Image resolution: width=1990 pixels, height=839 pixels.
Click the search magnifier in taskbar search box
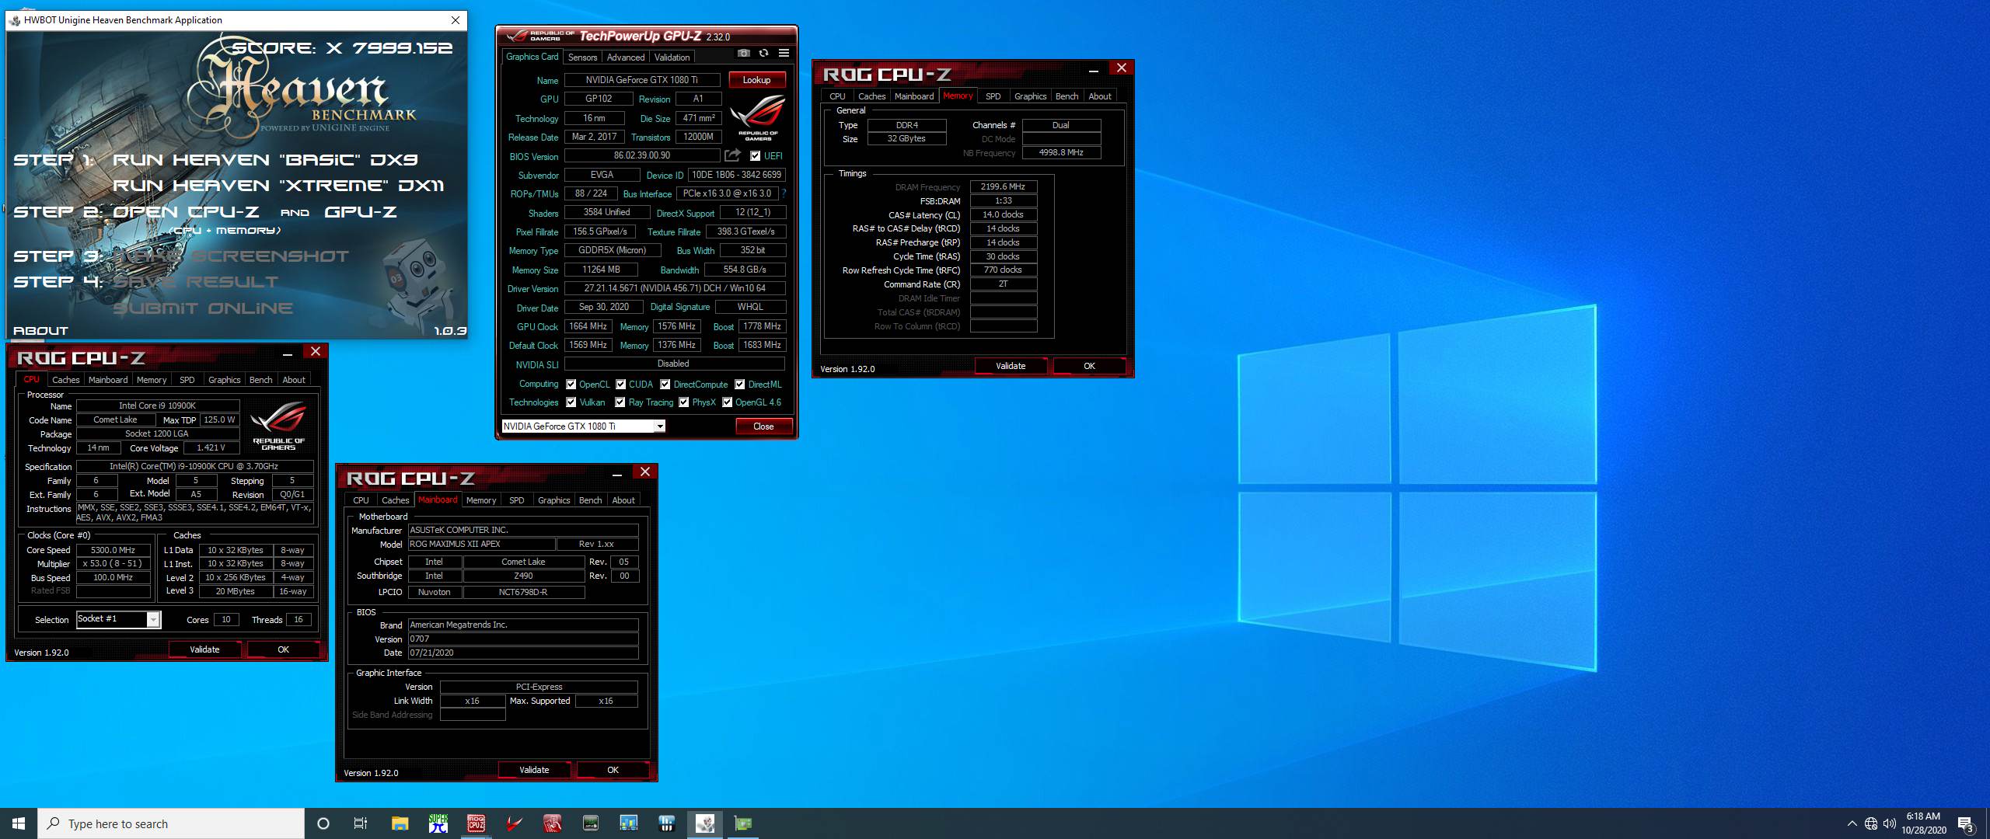point(53,823)
